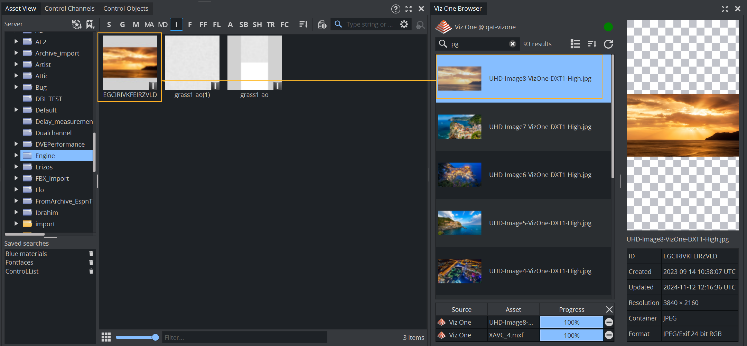Switch to the Control Objects tab
The height and width of the screenshot is (346, 747).
pyautogui.click(x=125, y=9)
